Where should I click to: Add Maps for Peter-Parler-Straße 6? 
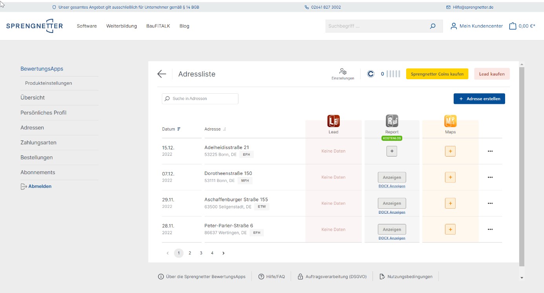click(x=450, y=229)
